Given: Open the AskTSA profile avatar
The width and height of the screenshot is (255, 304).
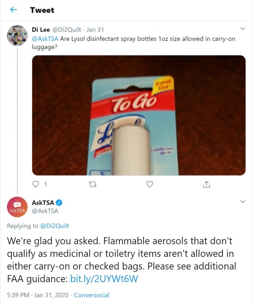Looking at the screenshot, I should (17, 207).
